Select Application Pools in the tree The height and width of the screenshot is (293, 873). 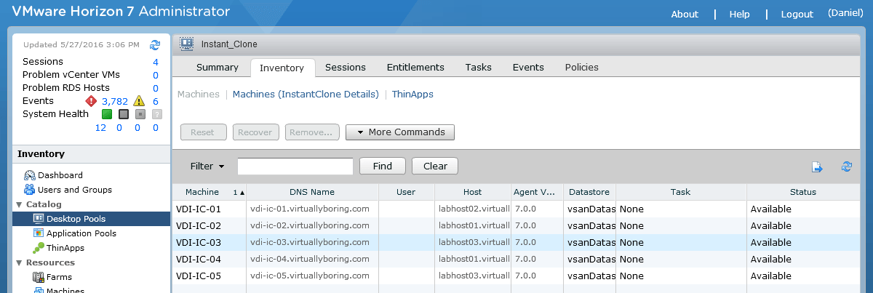pyautogui.click(x=81, y=233)
